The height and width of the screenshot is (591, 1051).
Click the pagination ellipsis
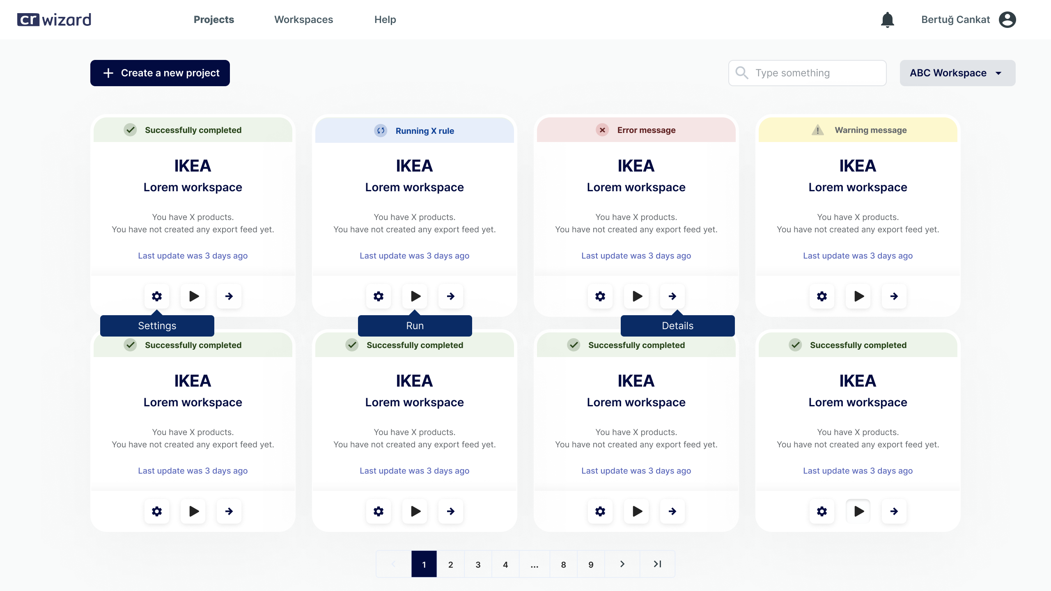(x=535, y=564)
